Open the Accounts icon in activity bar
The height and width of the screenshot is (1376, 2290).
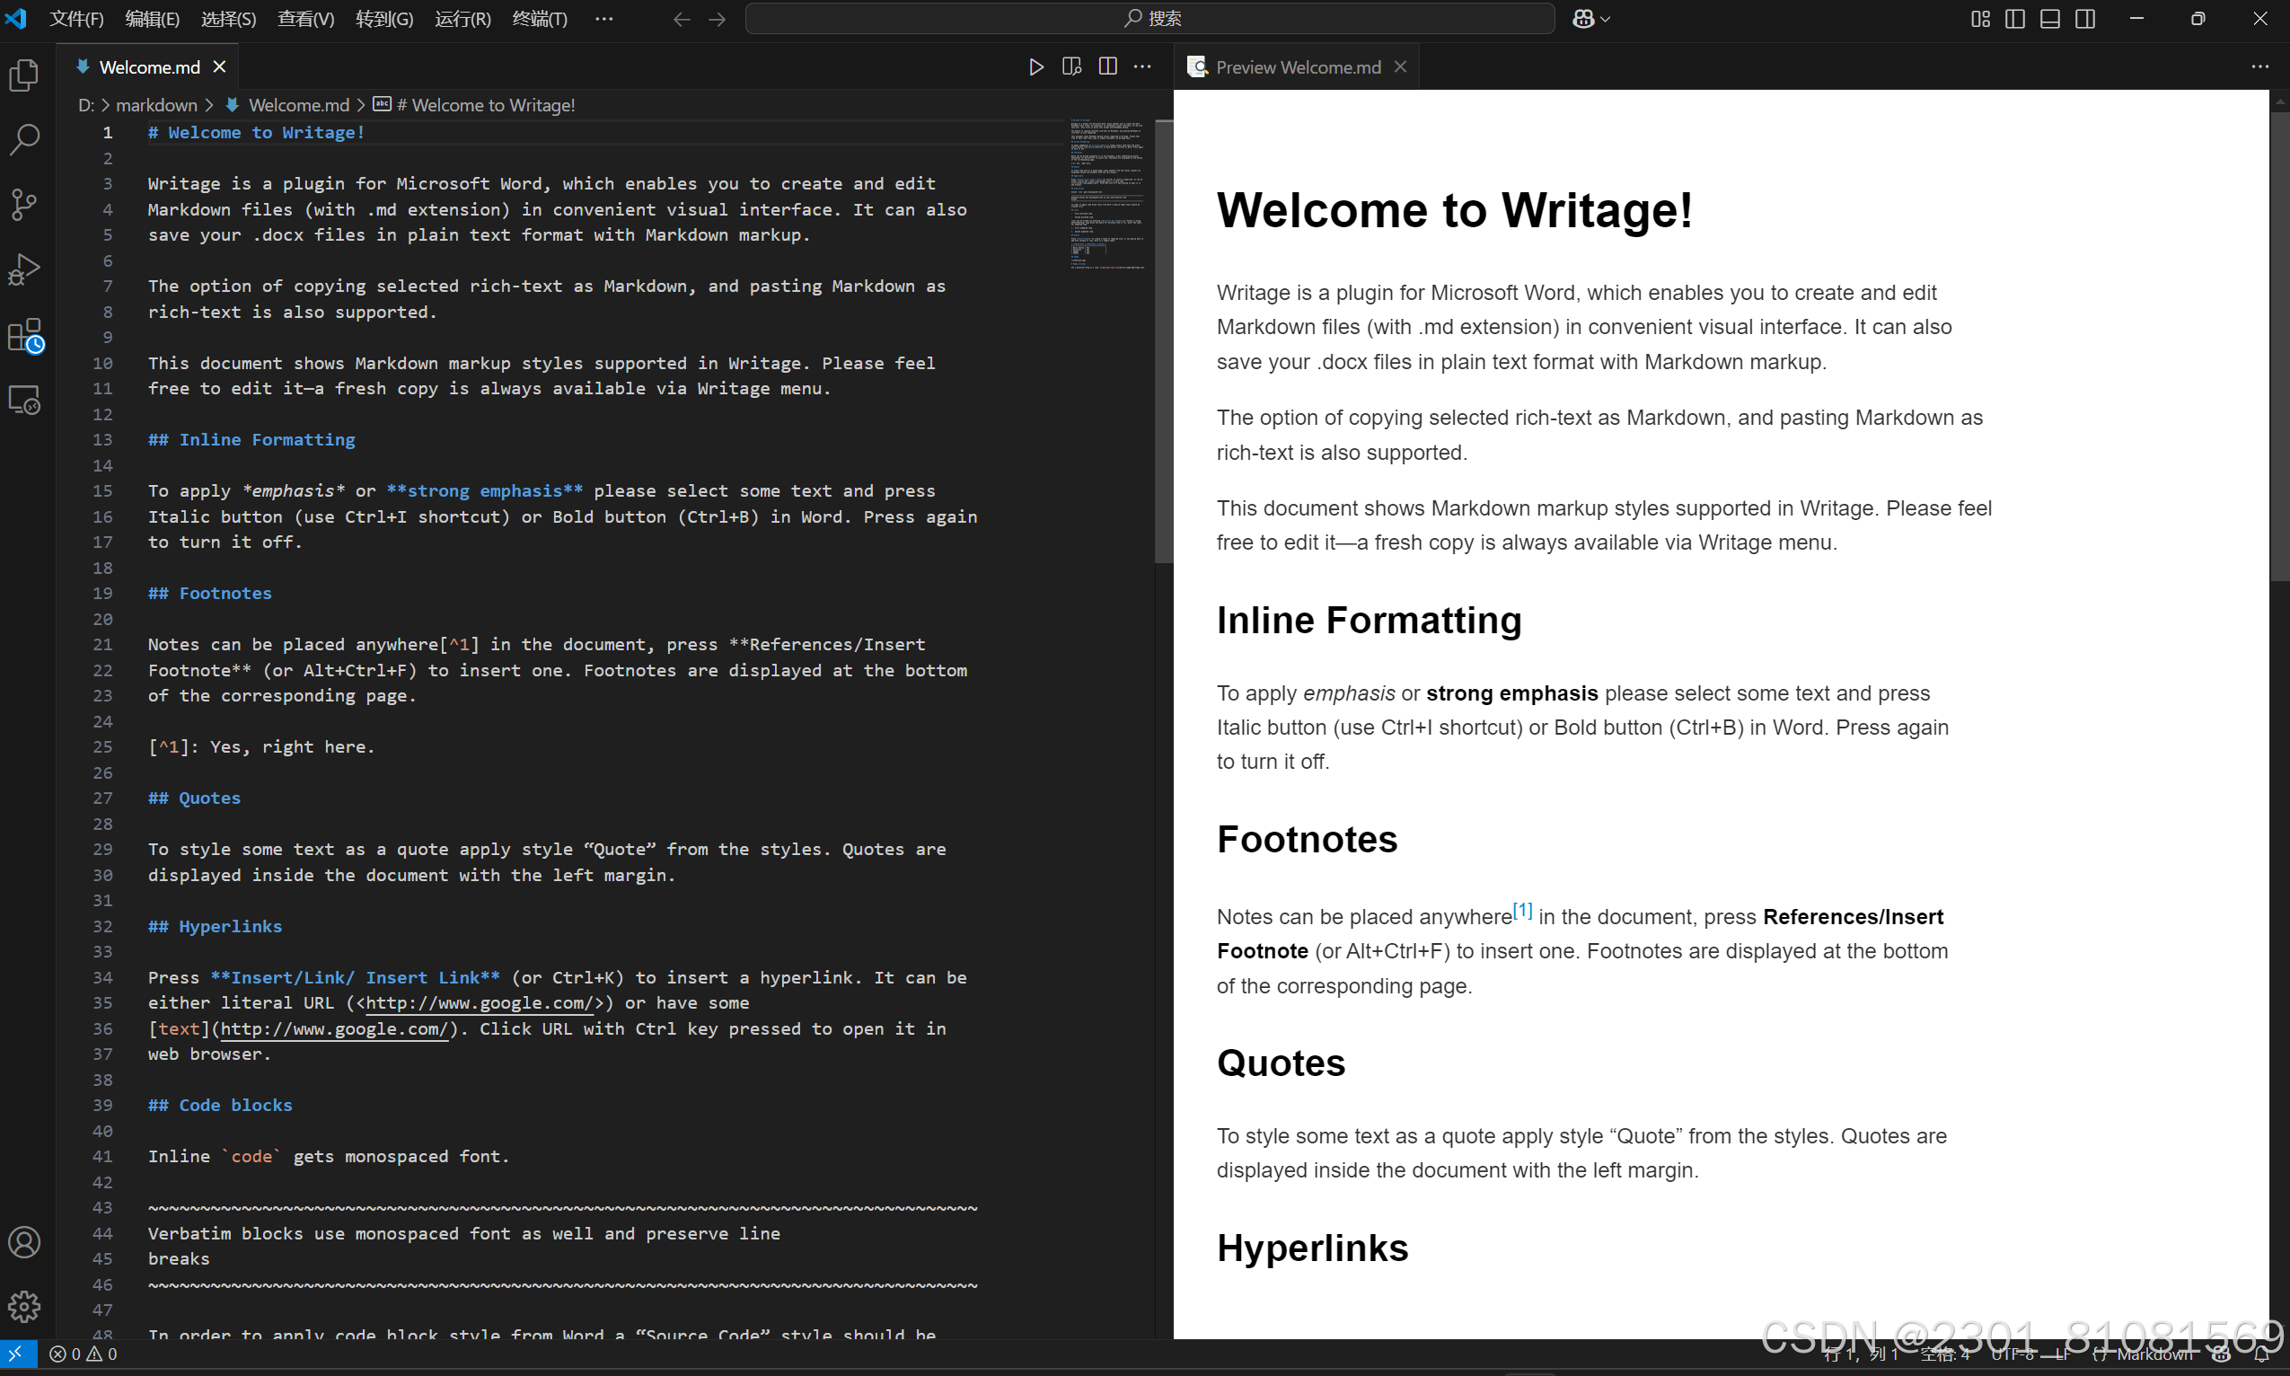[24, 1242]
